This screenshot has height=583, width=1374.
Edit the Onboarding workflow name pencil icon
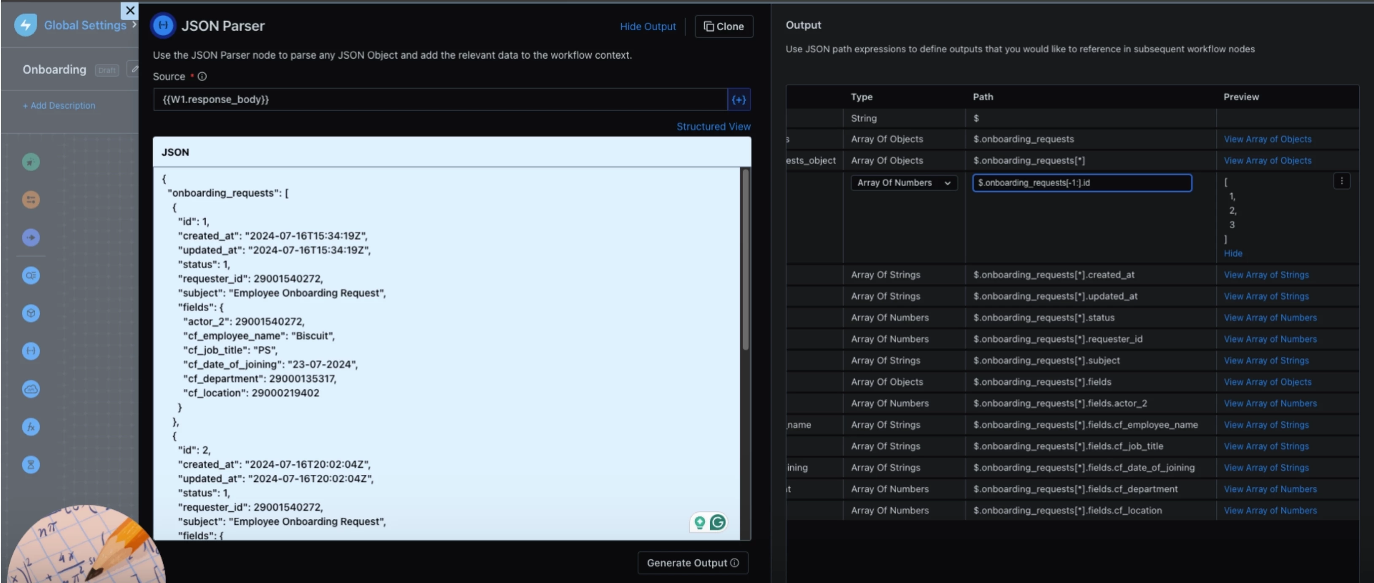pyautogui.click(x=134, y=69)
